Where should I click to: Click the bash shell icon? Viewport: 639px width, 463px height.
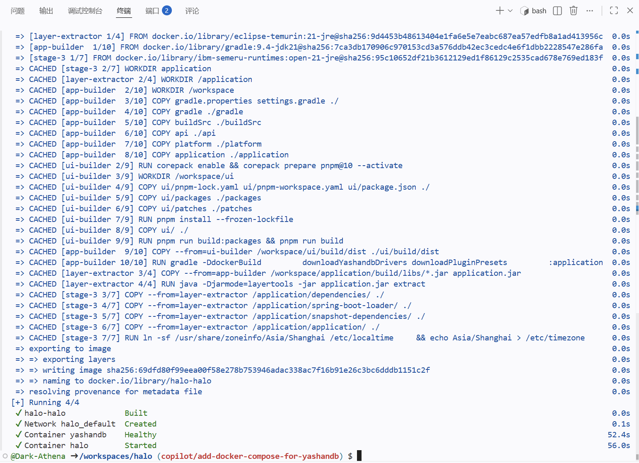point(524,11)
